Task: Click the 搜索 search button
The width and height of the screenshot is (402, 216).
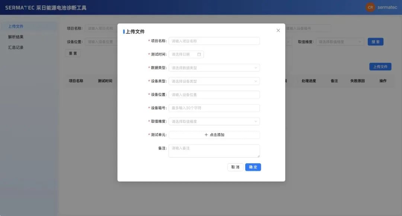Action: 375,42
